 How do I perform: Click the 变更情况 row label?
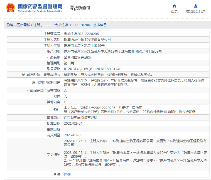pos(53,155)
